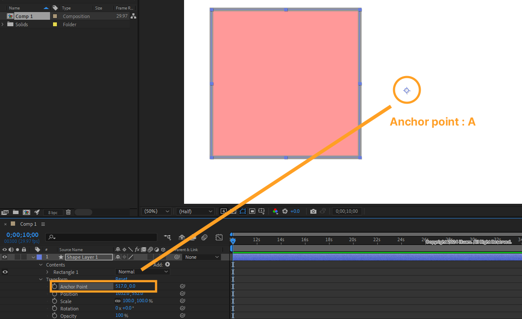This screenshot has height=319, width=522.
Task: Click the lock column header in timeline
Action: click(x=24, y=249)
